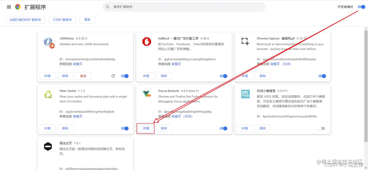Click the AdBlock shield icon
The width and height of the screenshot is (368, 170).
[147, 41]
